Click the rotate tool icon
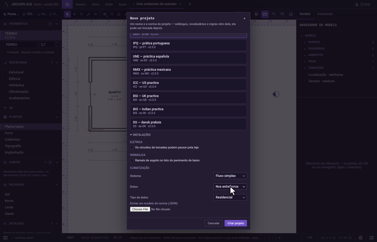The height and width of the screenshot is (242, 377). click(82, 14)
